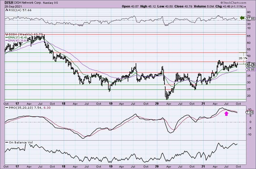Click the up-triangle icon beside the change percentage
This screenshot has height=169, width=256.
(x=245, y=7)
